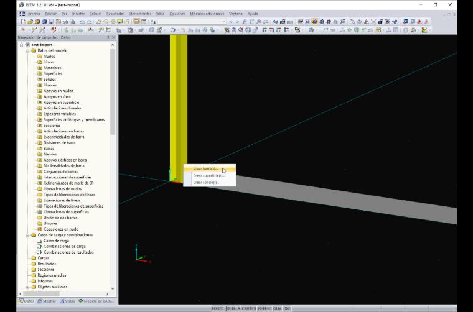Open dropdown arrow beside results chart icon
473x312 pixels.
(429, 30)
